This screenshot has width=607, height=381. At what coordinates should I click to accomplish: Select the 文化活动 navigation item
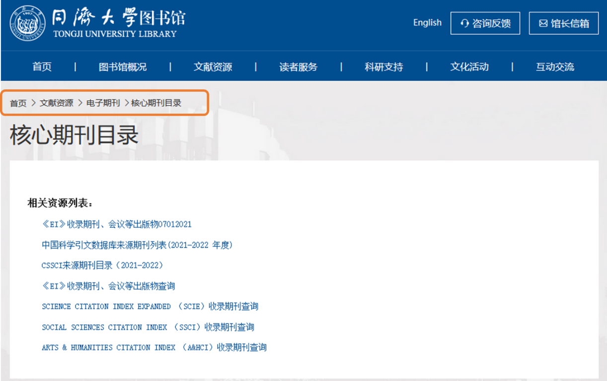pyautogui.click(x=469, y=67)
